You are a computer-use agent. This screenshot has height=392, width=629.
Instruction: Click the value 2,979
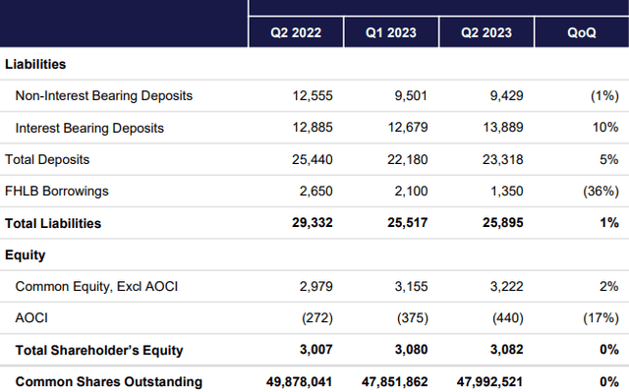[316, 287]
